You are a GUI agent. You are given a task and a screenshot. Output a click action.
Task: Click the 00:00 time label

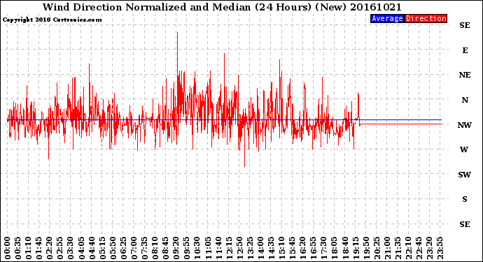click(8, 248)
